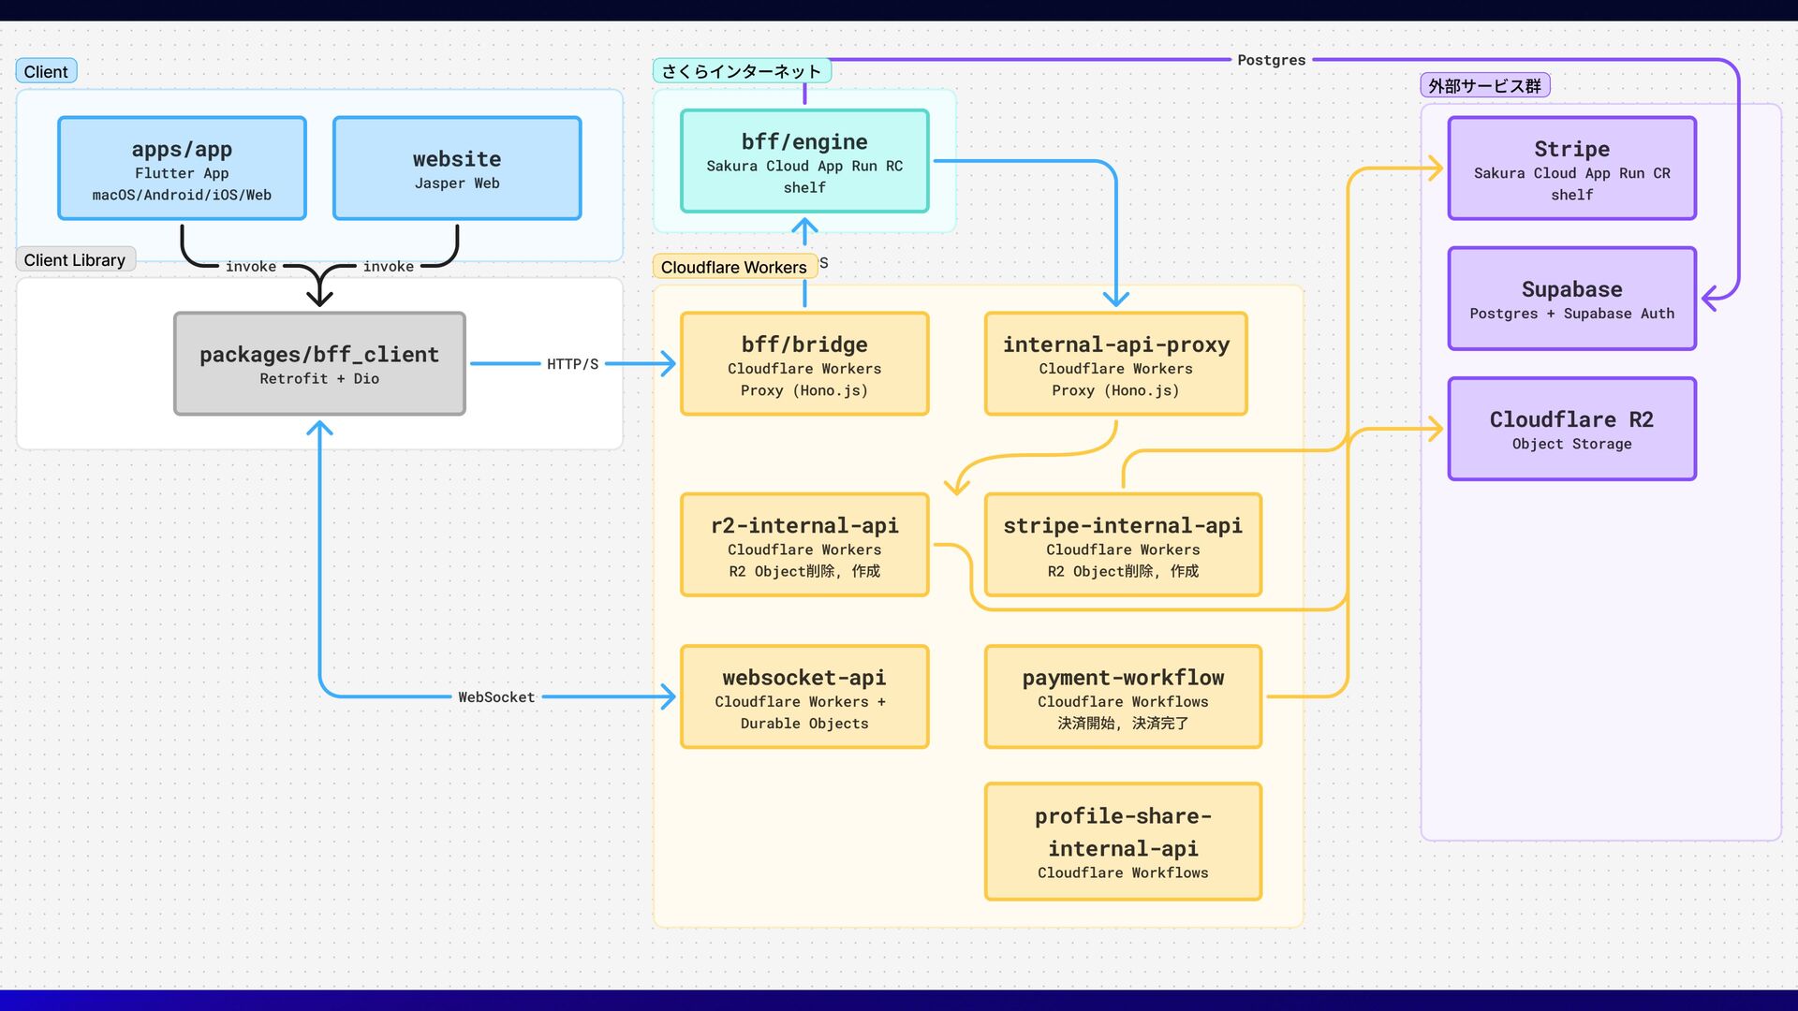
Task: Select the Stripe service node
Action: (x=1571, y=168)
